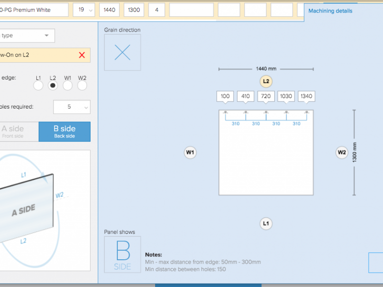Switch to A side Front side

click(x=19, y=132)
